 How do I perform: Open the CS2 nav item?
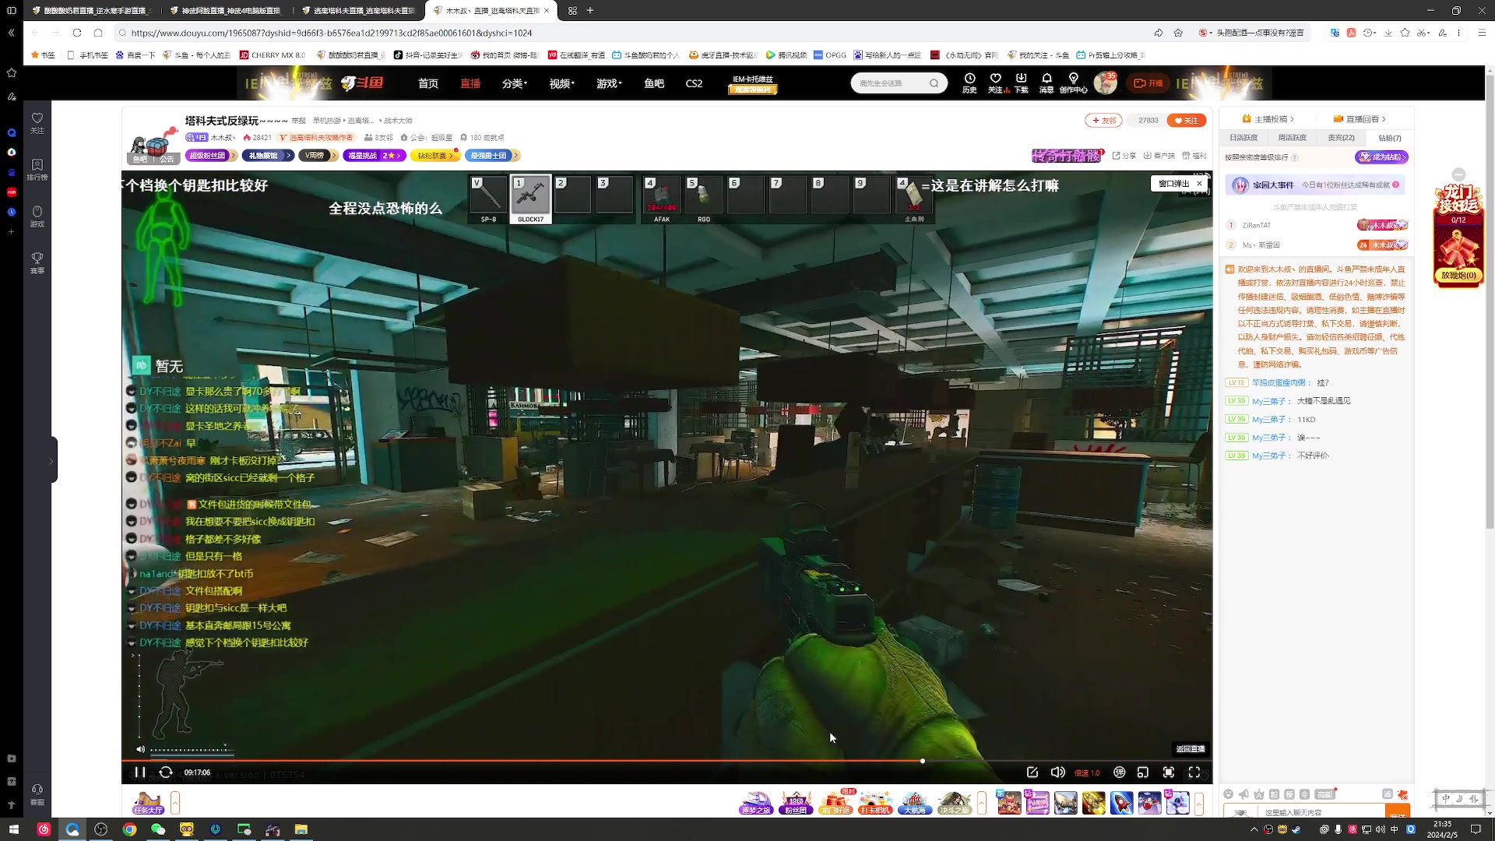click(694, 83)
